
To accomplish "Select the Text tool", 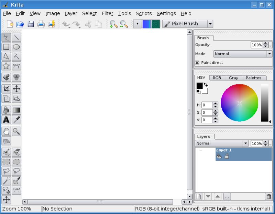I will pyautogui.click(x=6, y=119).
